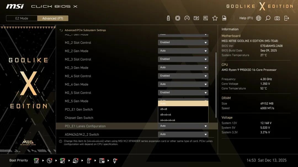This screenshot has width=298, height=167.
Task: Choose x4+x4+x4+x4 lanes option
Action: point(183,120)
